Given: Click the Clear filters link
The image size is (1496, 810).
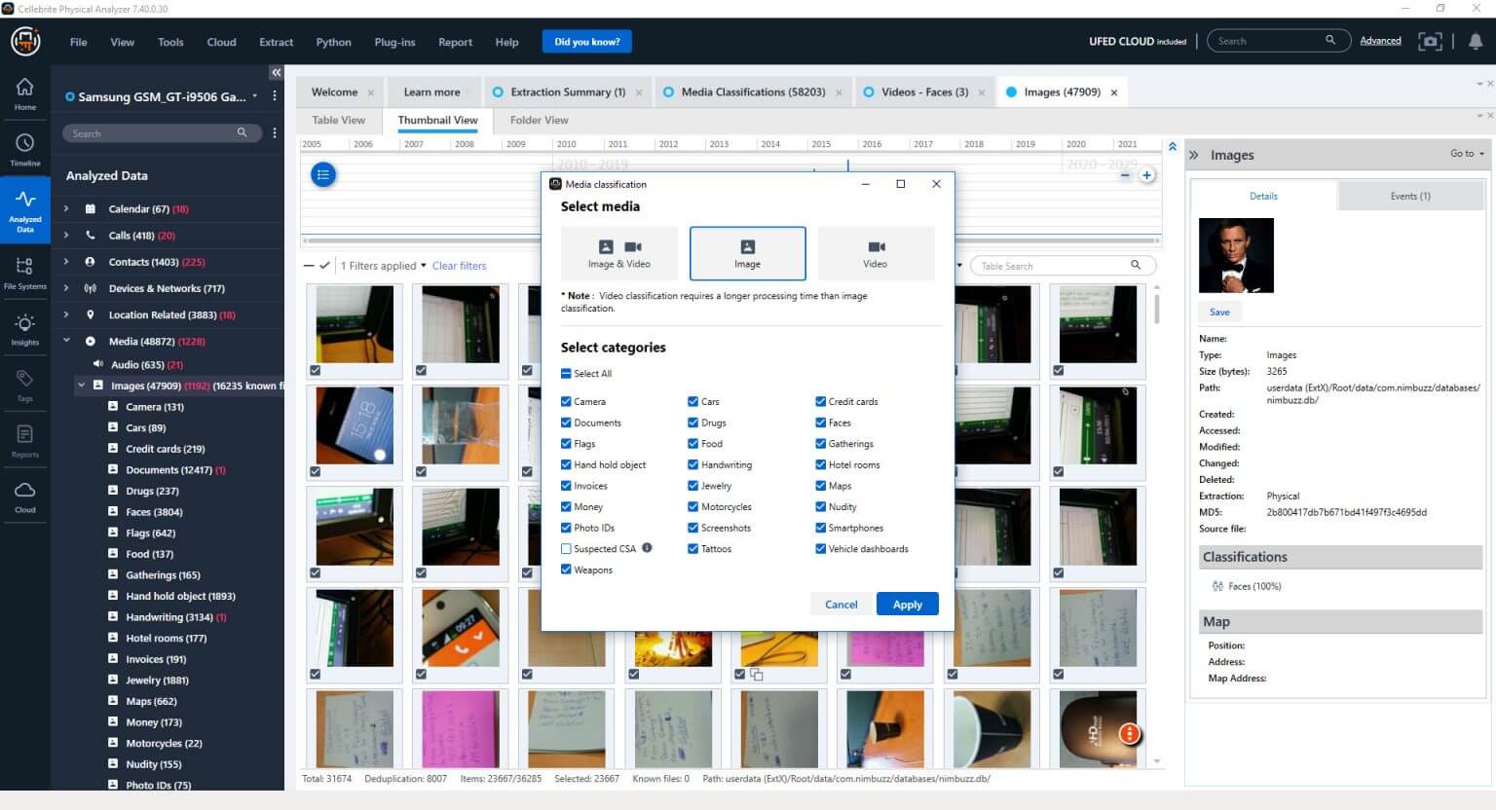Looking at the screenshot, I should click(x=459, y=266).
